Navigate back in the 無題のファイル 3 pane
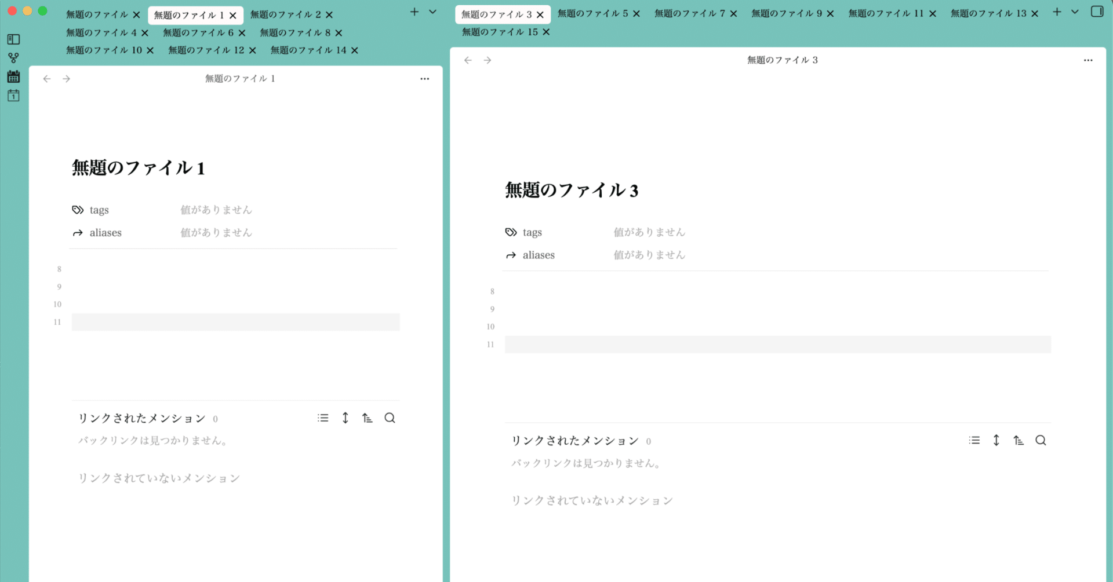The height and width of the screenshot is (582, 1113). point(468,60)
